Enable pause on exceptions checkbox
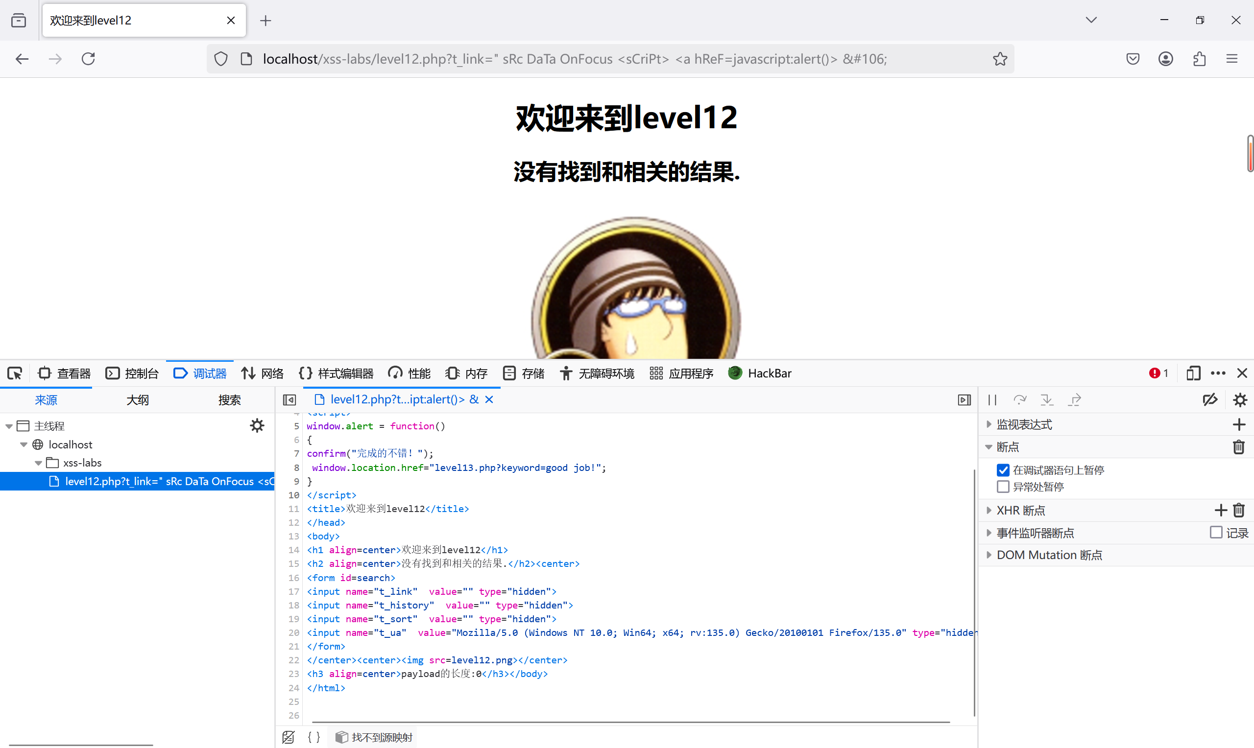Image resolution: width=1254 pixels, height=748 pixels. point(1003,487)
